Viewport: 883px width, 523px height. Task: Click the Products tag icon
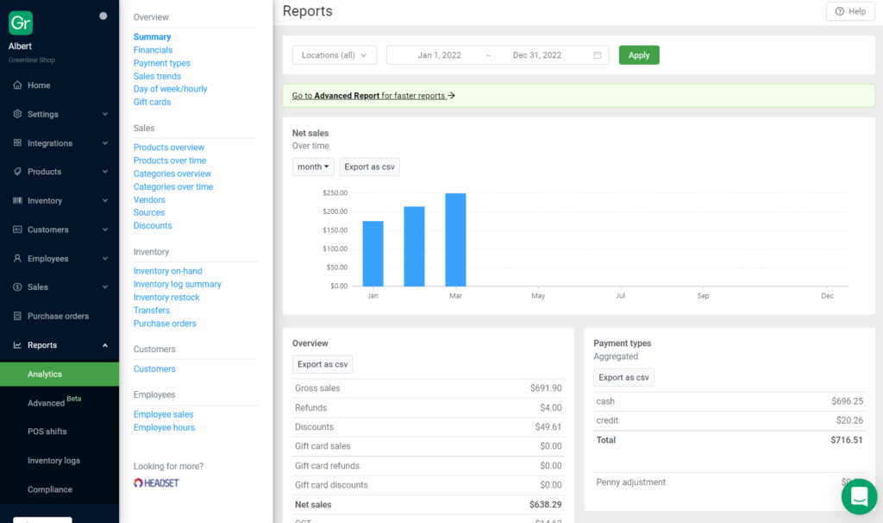[17, 172]
